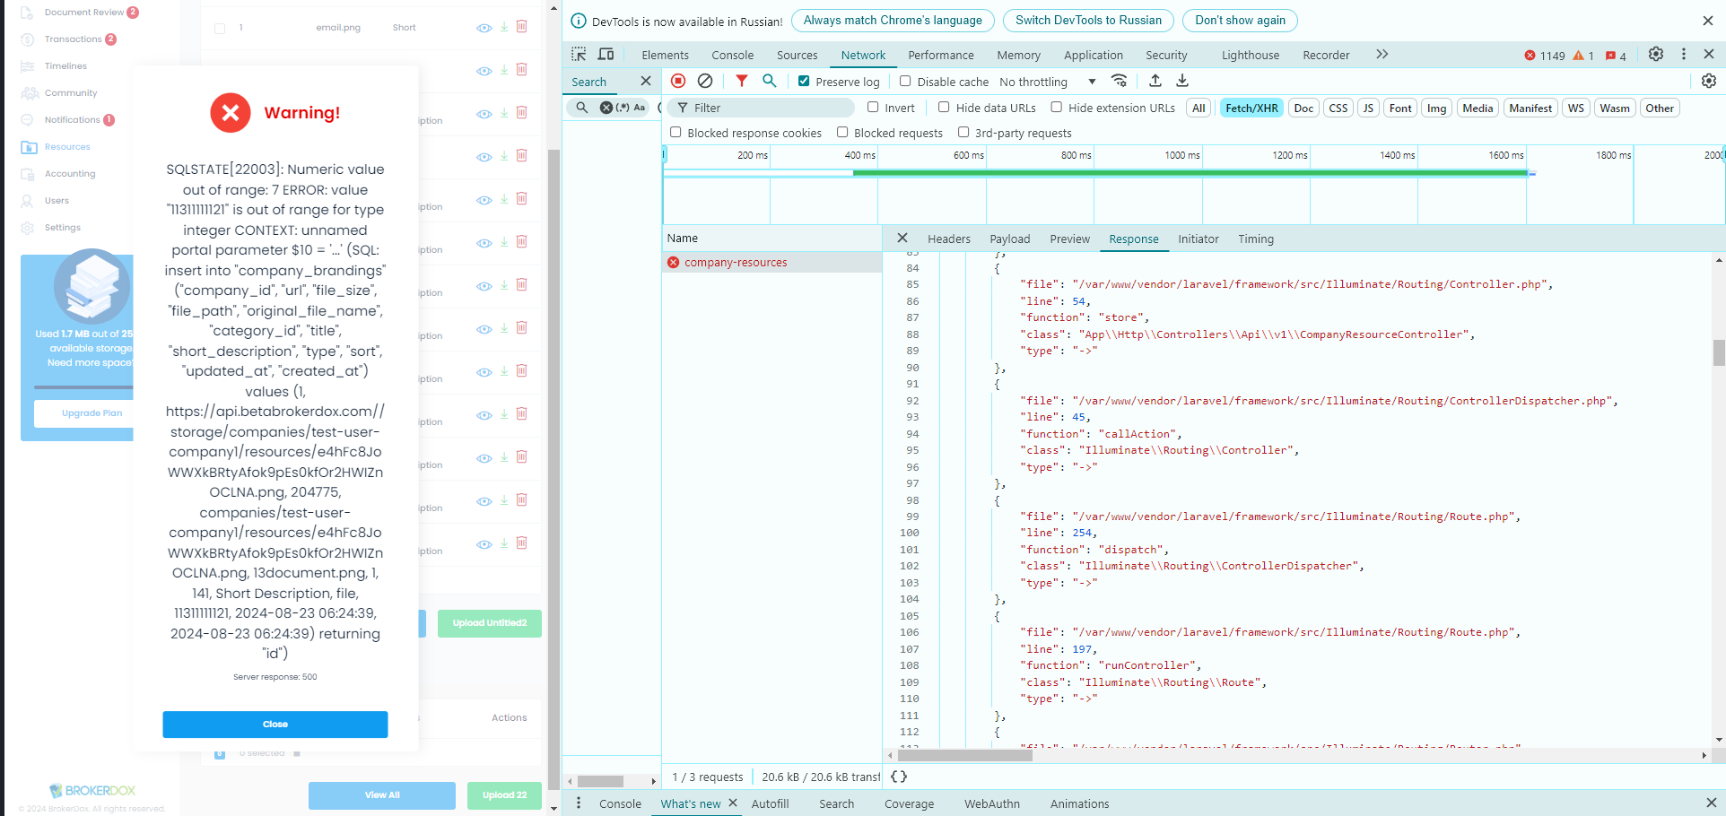The height and width of the screenshot is (816, 1726).
Task: Check the Invert filter checkbox
Action: pyautogui.click(x=873, y=107)
